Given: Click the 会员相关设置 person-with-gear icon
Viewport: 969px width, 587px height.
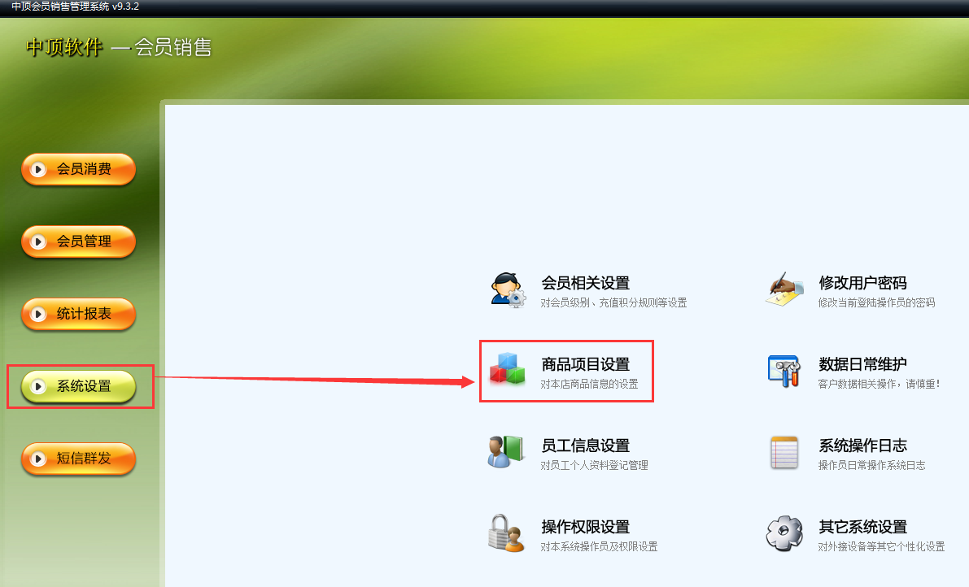Looking at the screenshot, I should coord(508,290).
